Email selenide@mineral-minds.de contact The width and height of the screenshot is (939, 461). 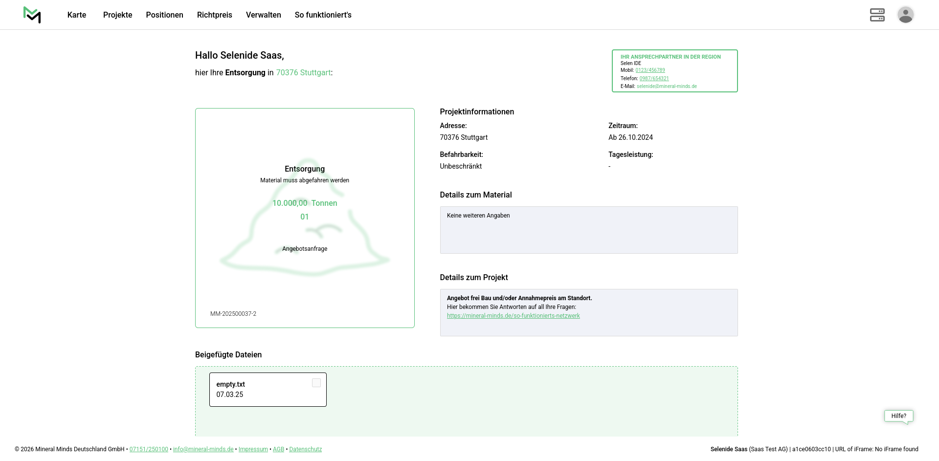[667, 87]
